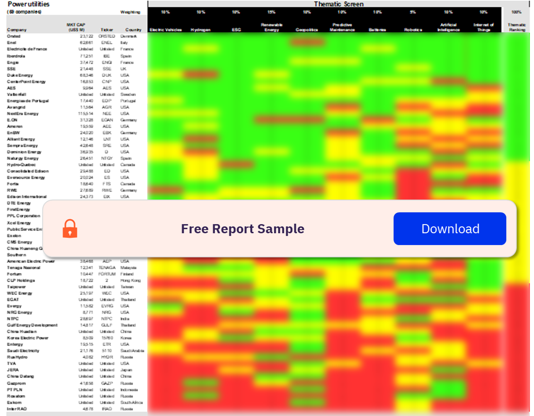Select the Eskom company name

coord(15,403)
